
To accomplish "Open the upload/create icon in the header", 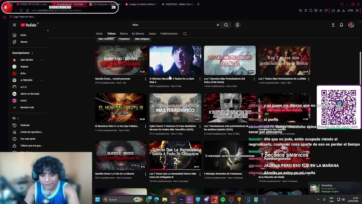I will coord(333,25).
